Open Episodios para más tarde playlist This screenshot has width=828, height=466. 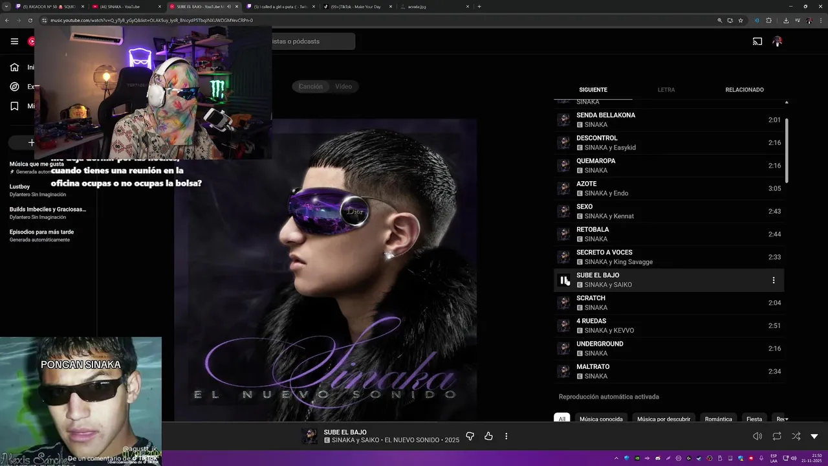click(x=41, y=232)
